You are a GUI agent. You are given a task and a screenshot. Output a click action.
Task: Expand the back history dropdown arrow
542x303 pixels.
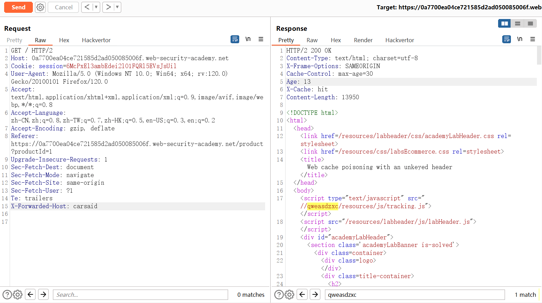pos(96,7)
